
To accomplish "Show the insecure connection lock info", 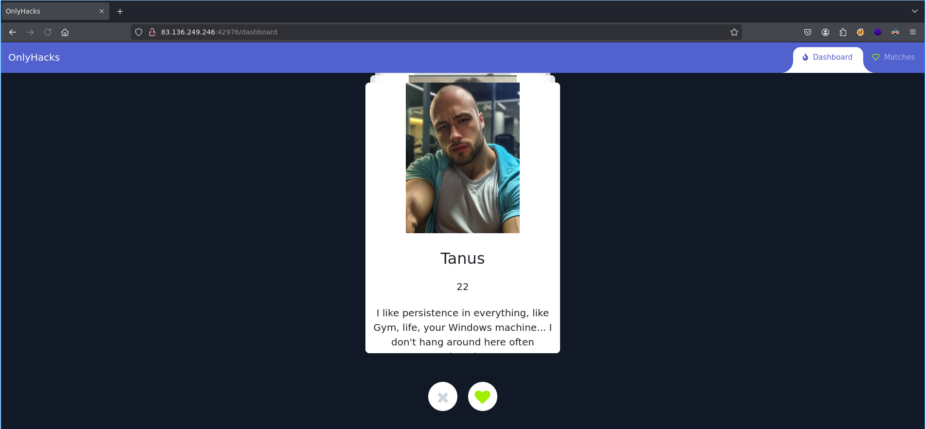I will tap(152, 32).
